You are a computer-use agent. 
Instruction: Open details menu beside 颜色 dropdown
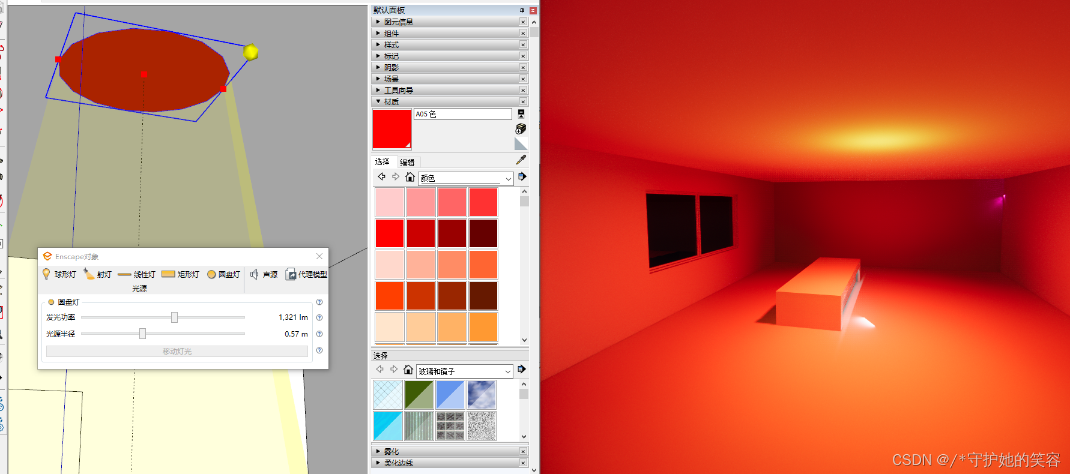click(522, 176)
